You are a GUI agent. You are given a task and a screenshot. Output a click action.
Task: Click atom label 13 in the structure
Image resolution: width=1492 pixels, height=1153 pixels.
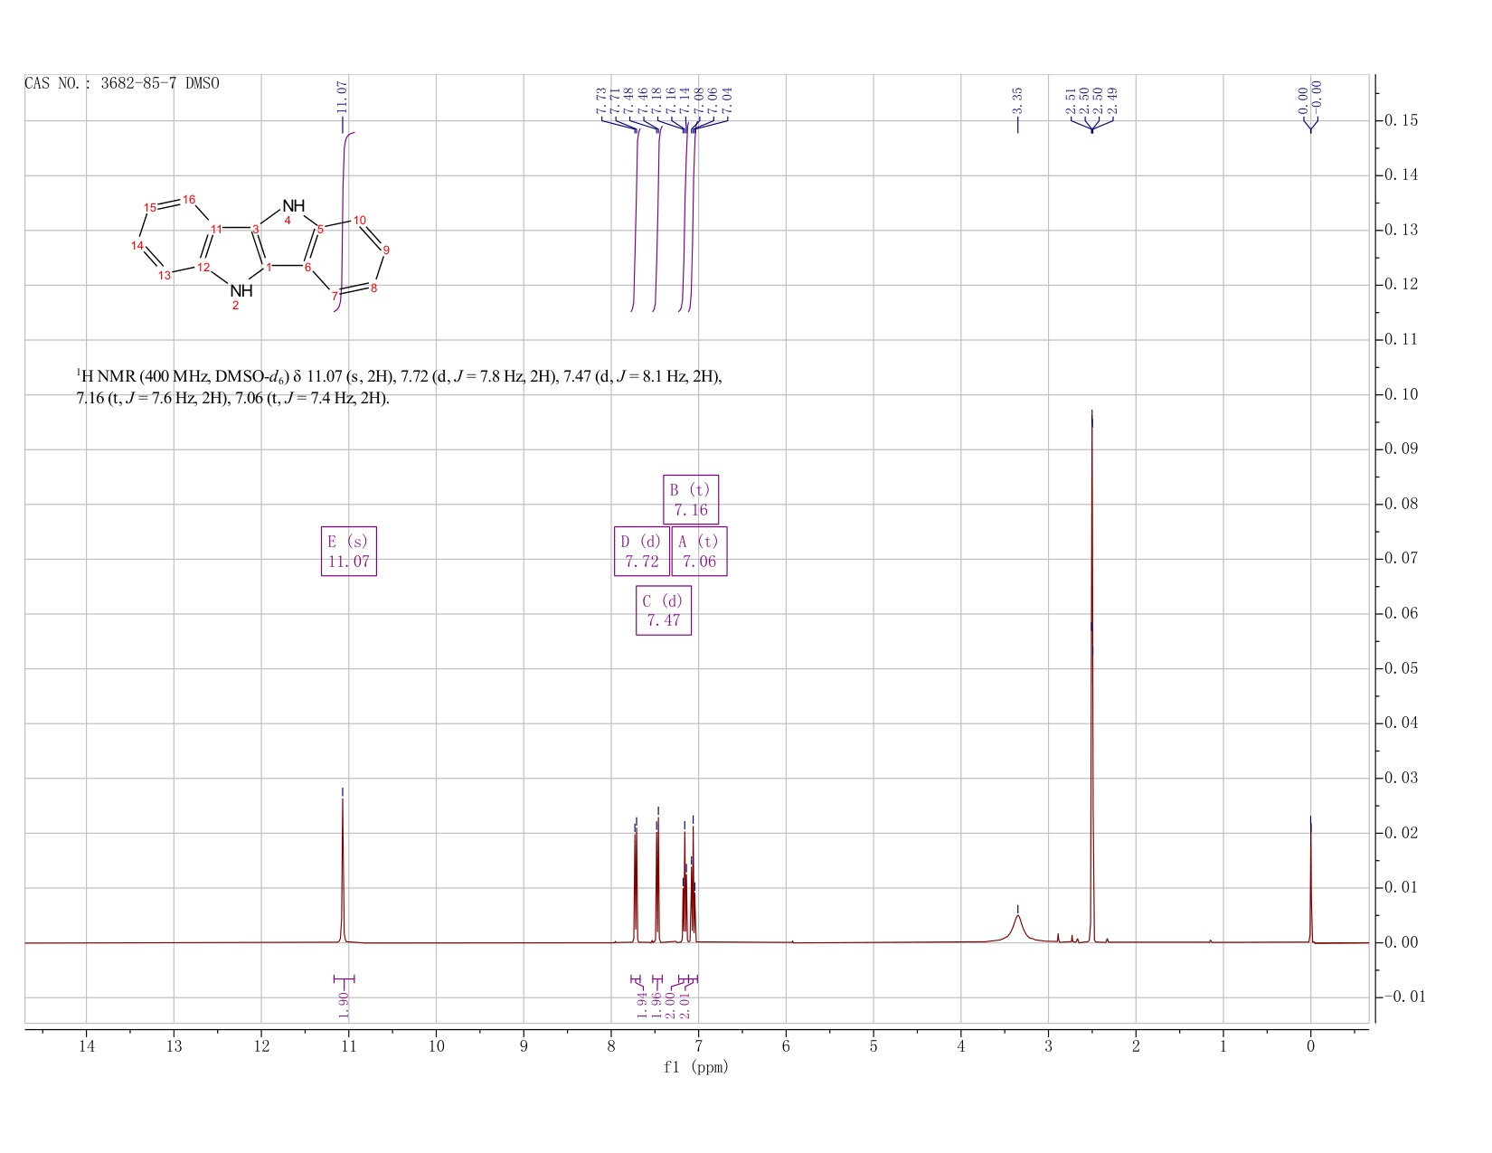(x=164, y=276)
